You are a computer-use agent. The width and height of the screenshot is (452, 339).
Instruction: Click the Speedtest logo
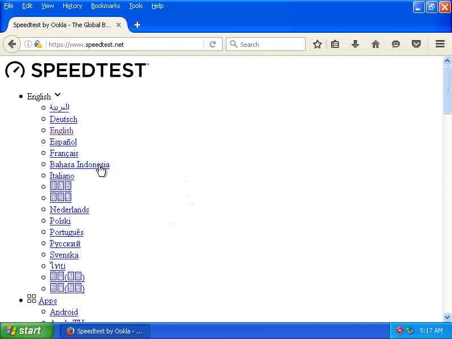77,69
